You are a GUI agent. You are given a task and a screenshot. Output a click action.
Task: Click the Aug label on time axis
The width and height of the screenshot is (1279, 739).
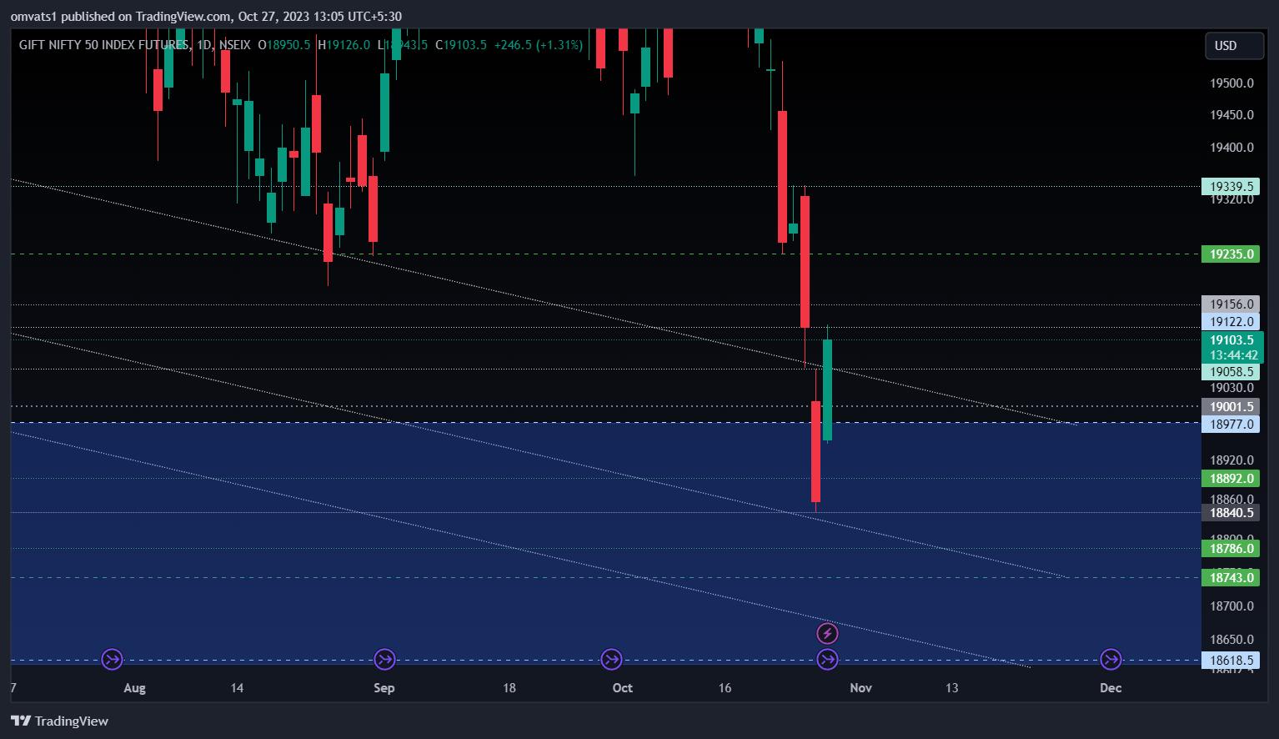pyautogui.click(x=134, y=688)
